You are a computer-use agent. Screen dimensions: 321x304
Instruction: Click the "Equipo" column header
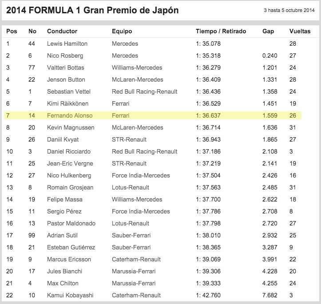pos(122,32)
